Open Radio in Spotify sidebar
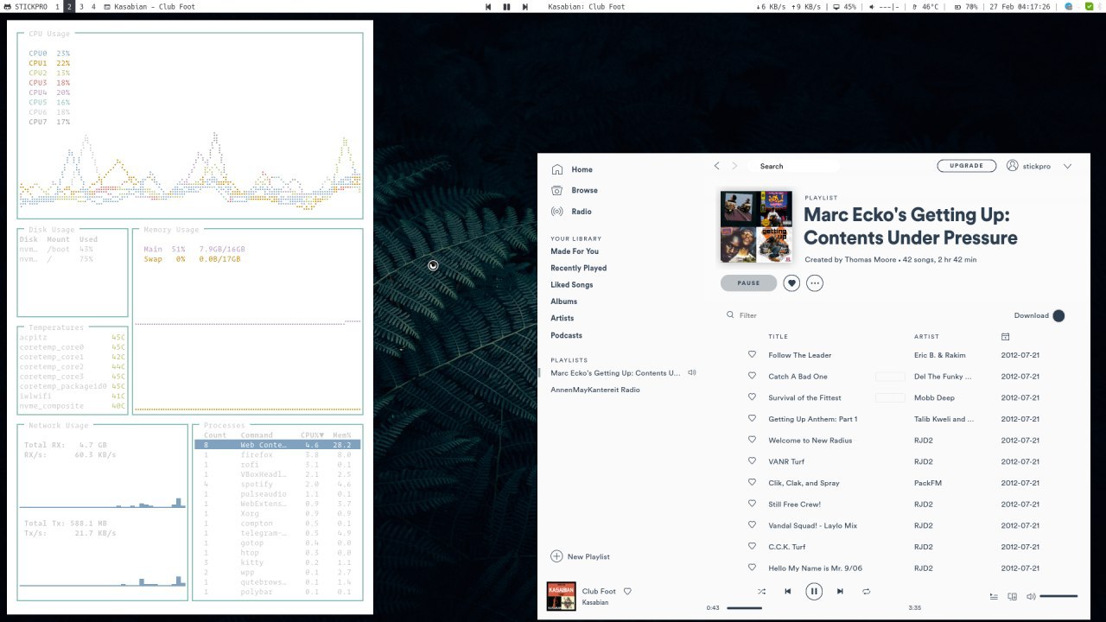This screenshot has height=622, width=1106. coord(571,212)
